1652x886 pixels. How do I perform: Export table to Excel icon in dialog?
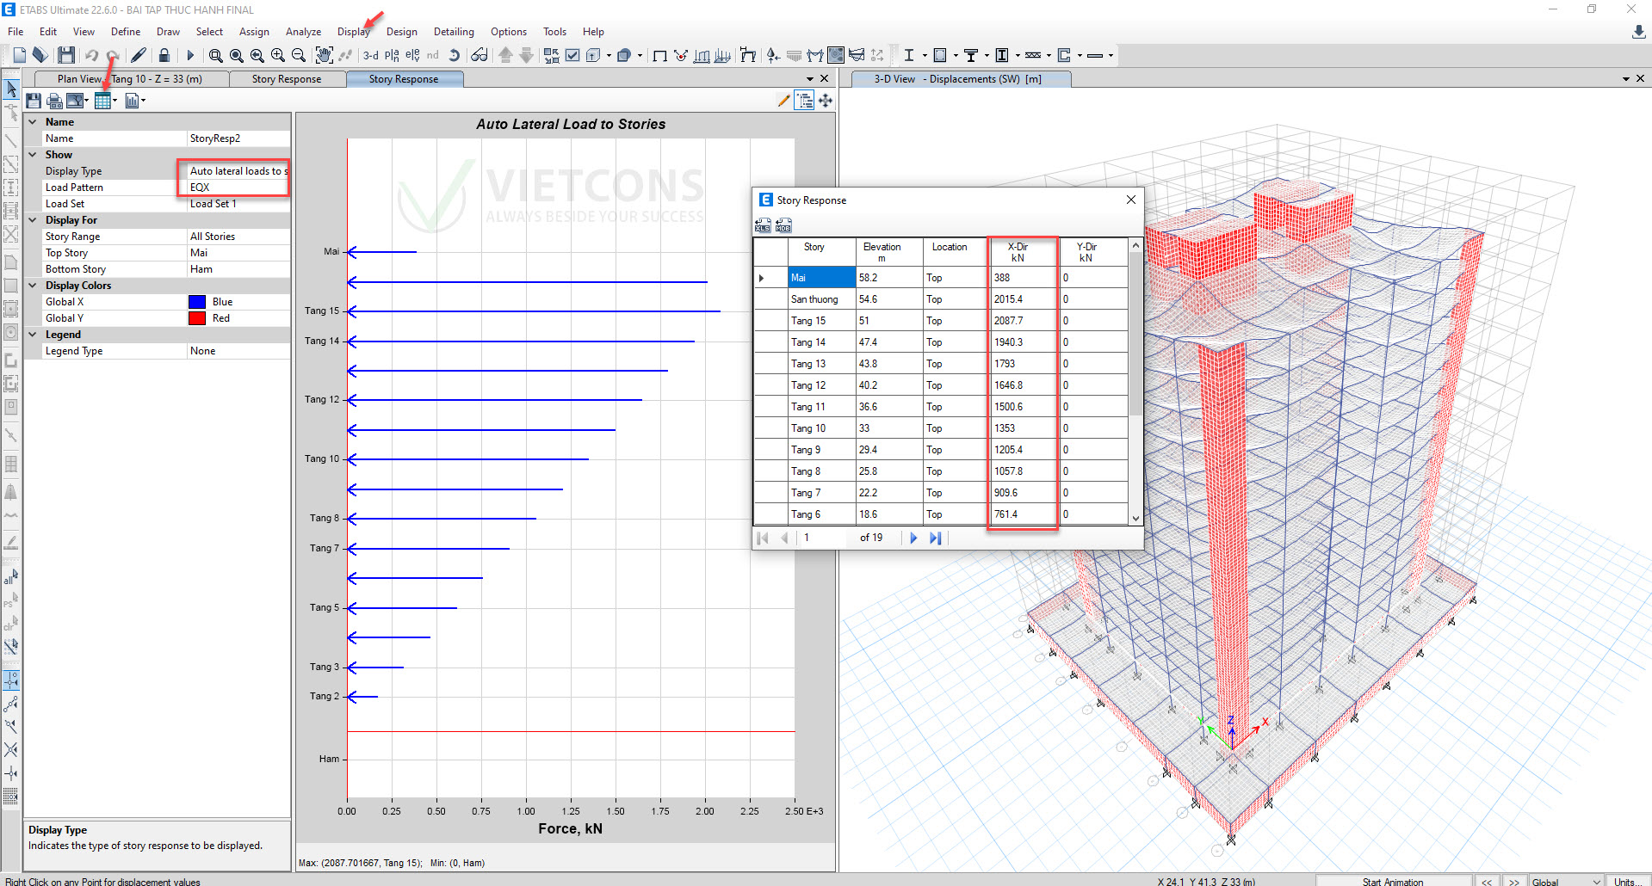pos(763,225)
